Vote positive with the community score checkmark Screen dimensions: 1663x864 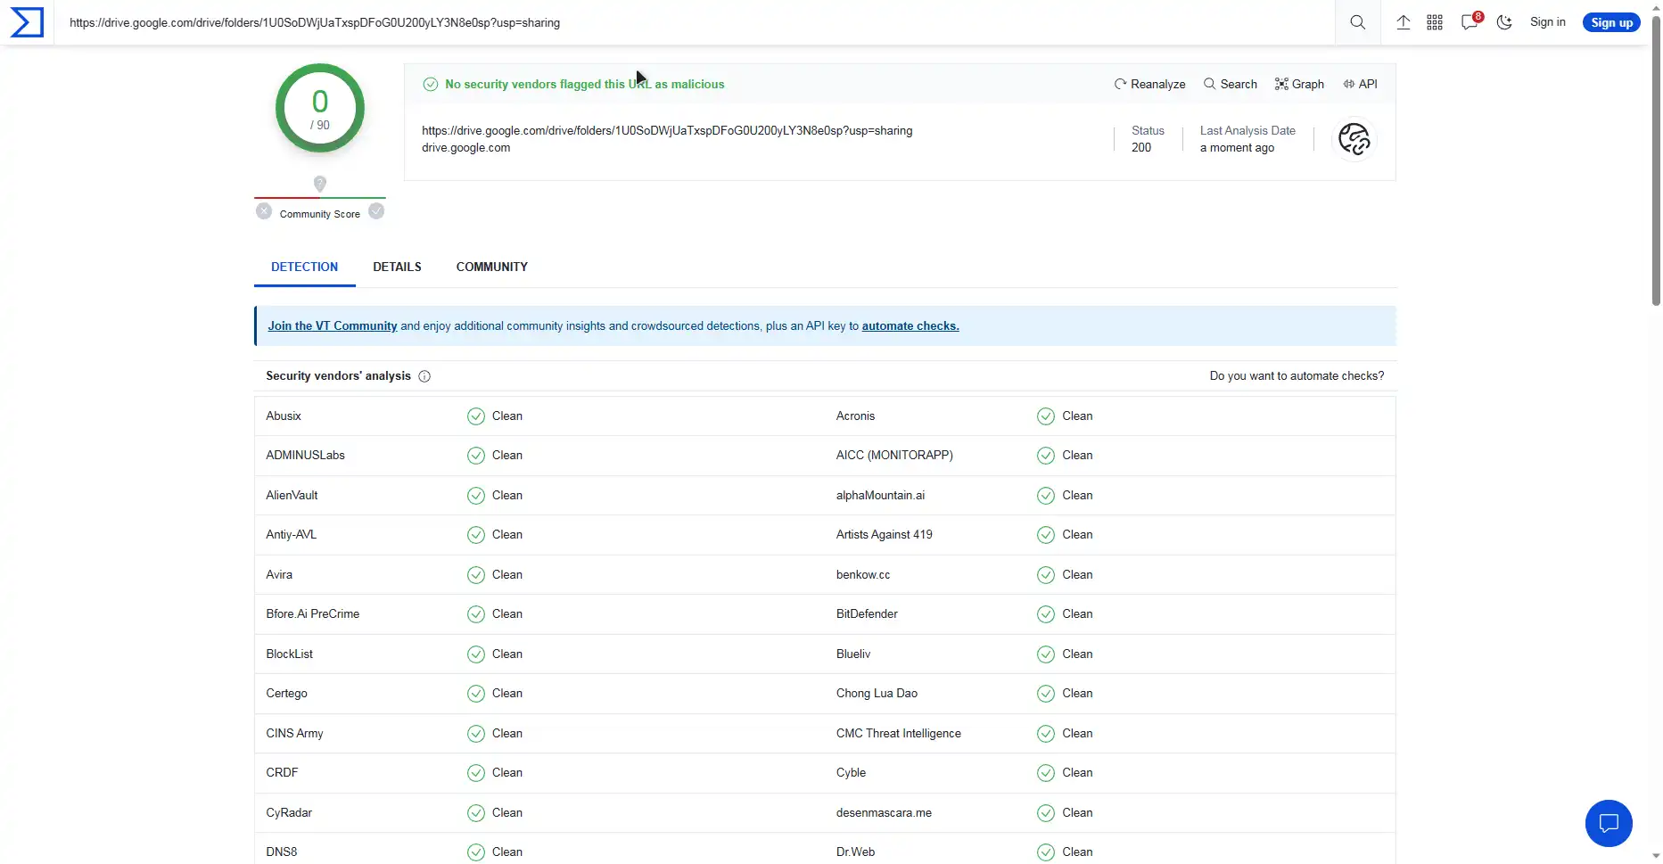(x=376, y=211)
